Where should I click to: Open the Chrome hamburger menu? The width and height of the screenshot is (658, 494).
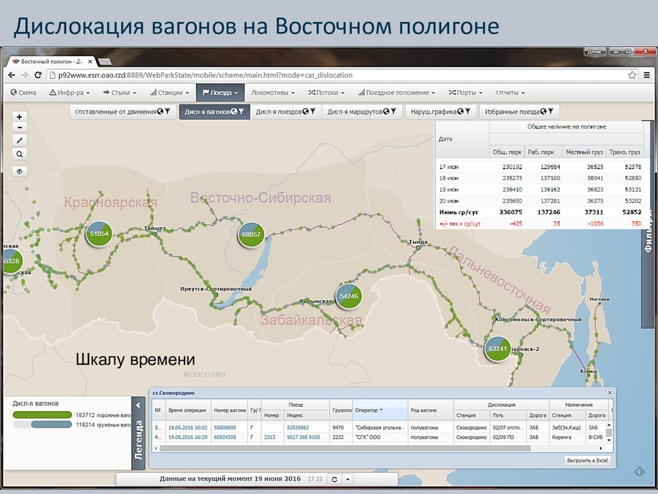(646, 75)
